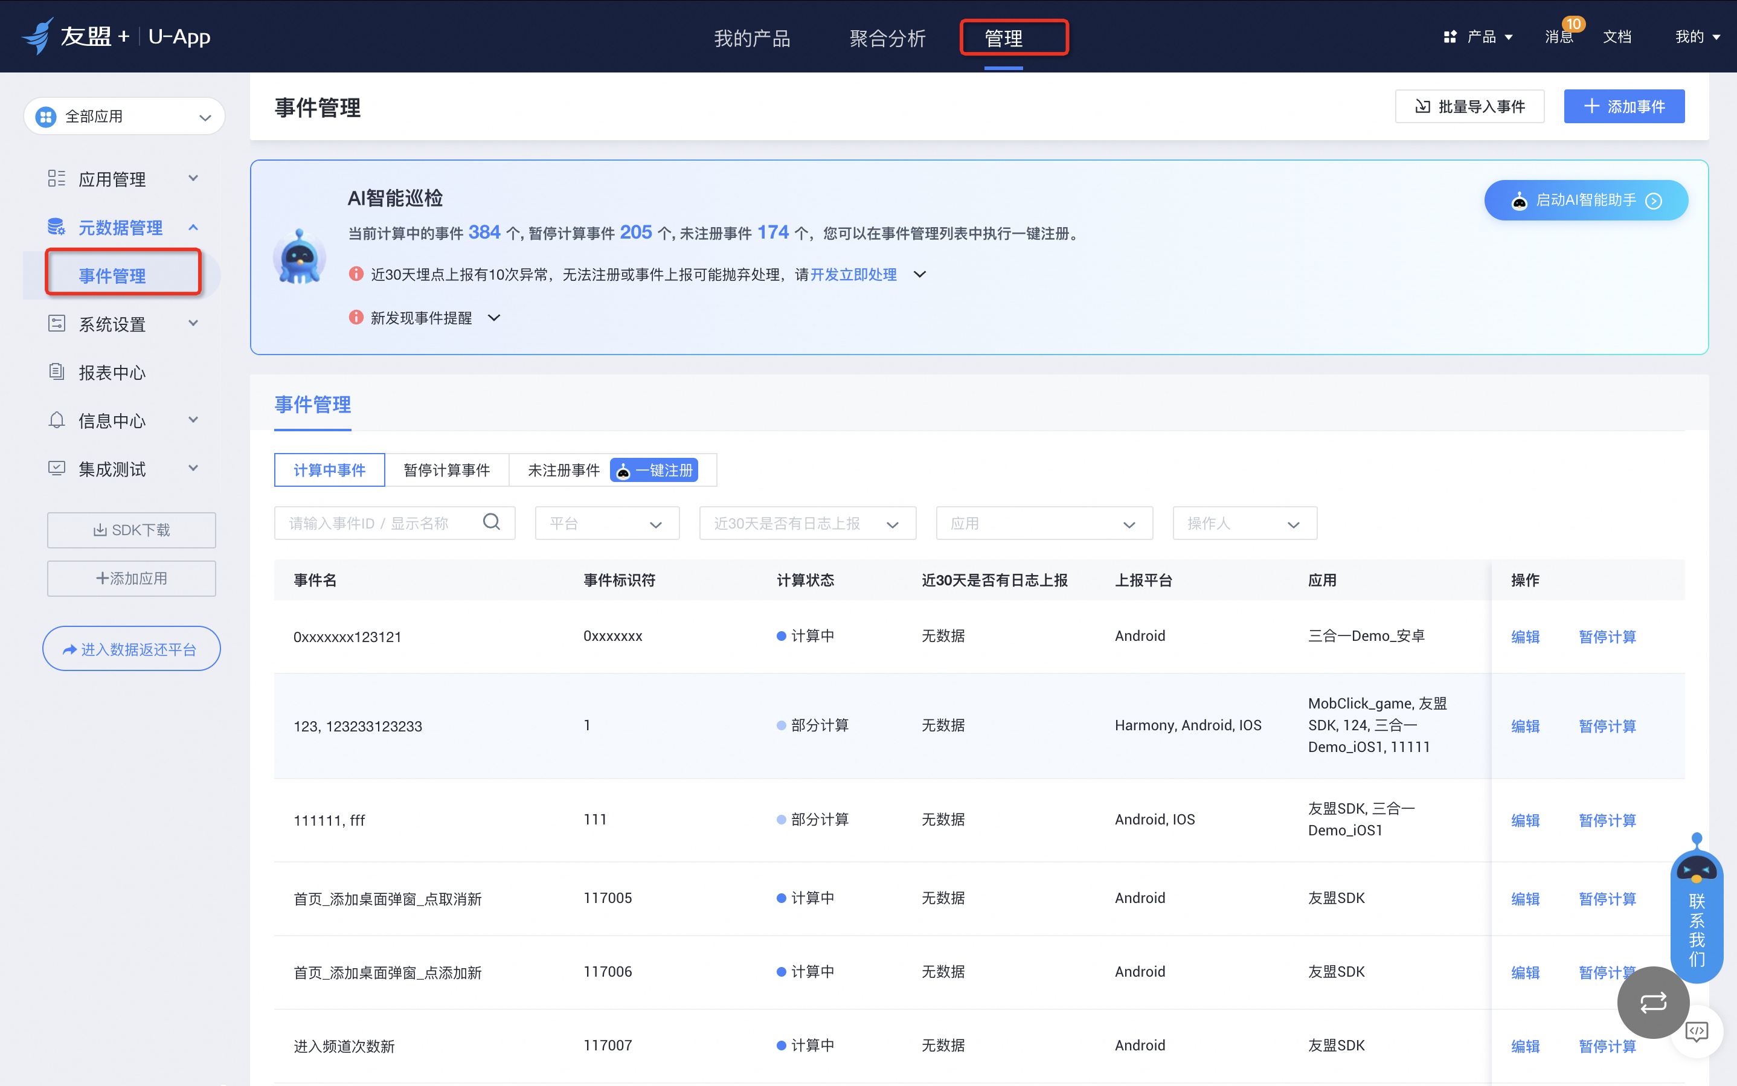This screenshot has height=1086, width=1737.
Task: Open the messages notification with badge 10
Action: coord(1559,37)
